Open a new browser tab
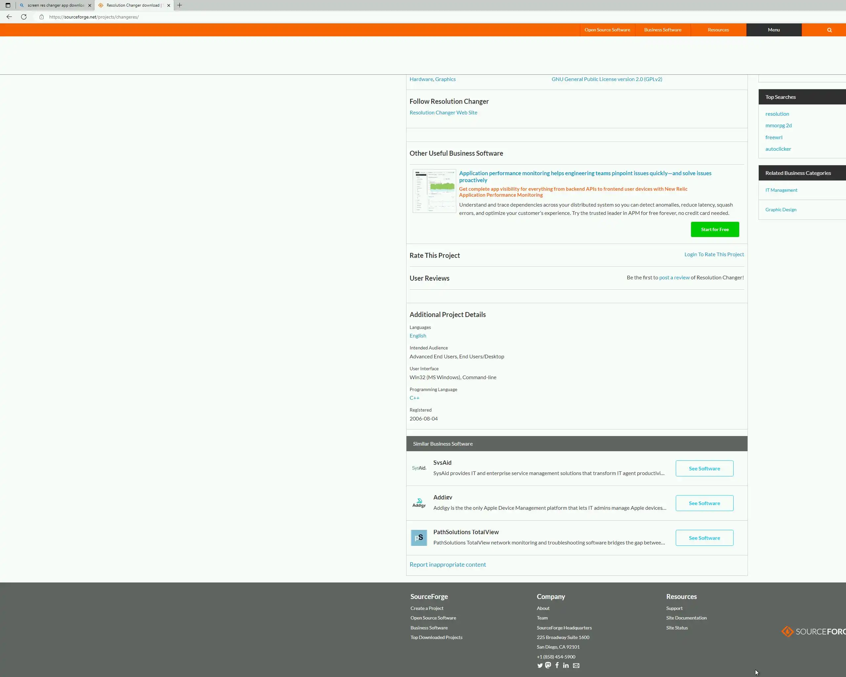 click(x=180, y=5)
